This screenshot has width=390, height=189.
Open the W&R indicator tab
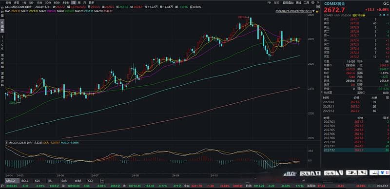click(78, 181)
